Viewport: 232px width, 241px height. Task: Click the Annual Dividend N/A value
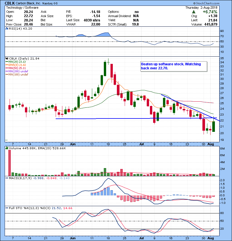pyautogui.click(x=136, y=16)
